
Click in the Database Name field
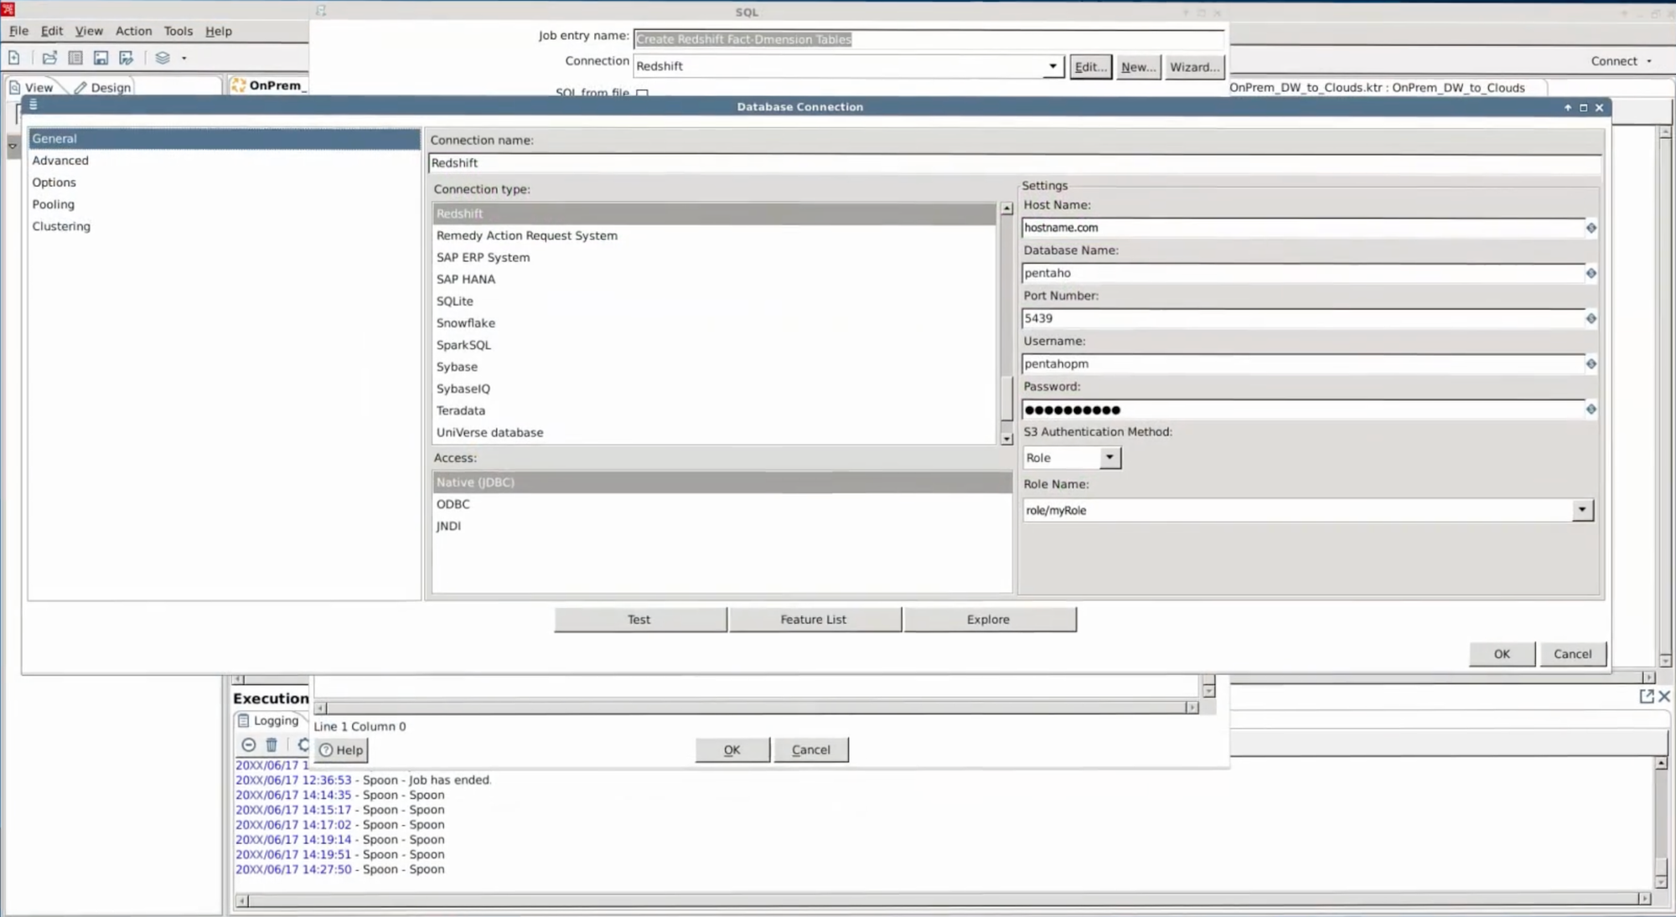1301,273
